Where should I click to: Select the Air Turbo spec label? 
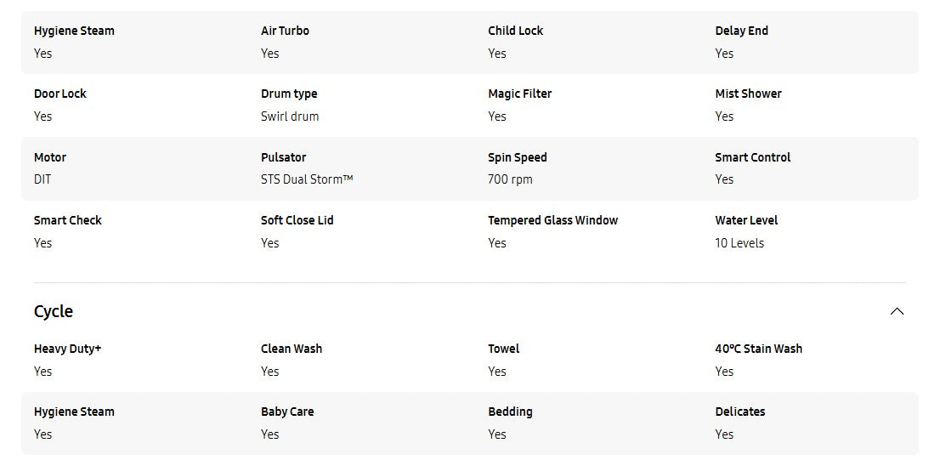(285, 31)
